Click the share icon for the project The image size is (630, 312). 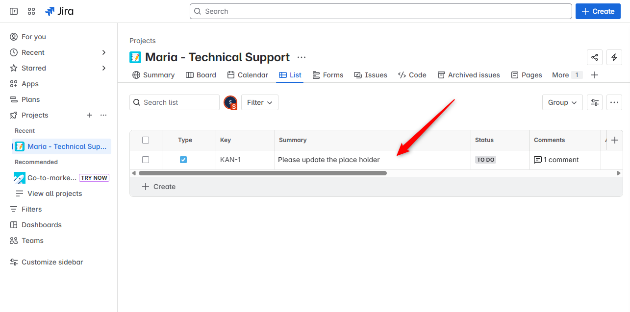[x=595, y=57]
